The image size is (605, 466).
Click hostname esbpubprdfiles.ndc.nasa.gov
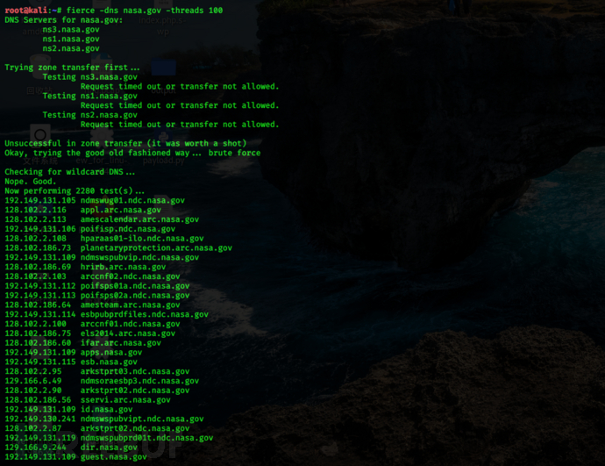point(145,314)
